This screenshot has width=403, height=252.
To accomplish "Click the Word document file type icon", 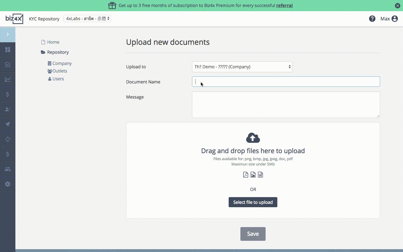I will 260,175.
